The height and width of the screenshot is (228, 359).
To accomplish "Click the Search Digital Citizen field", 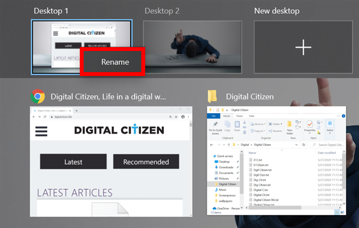I will point(327,145).
